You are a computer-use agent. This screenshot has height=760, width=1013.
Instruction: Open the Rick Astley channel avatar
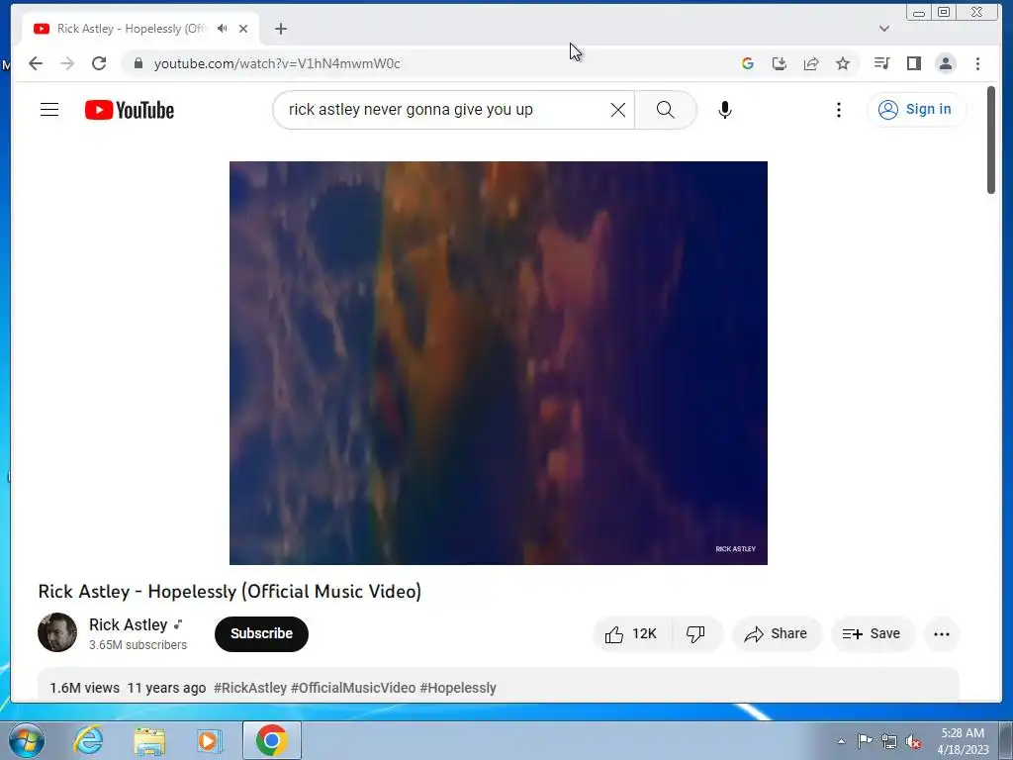[x=57, y=632]
